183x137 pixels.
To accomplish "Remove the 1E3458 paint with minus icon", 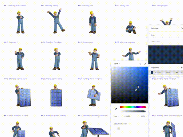I will pos(181,72).
